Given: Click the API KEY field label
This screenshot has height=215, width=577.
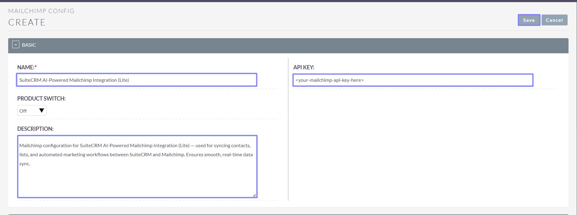Looking at the screenshot, I should click(303, 67).
